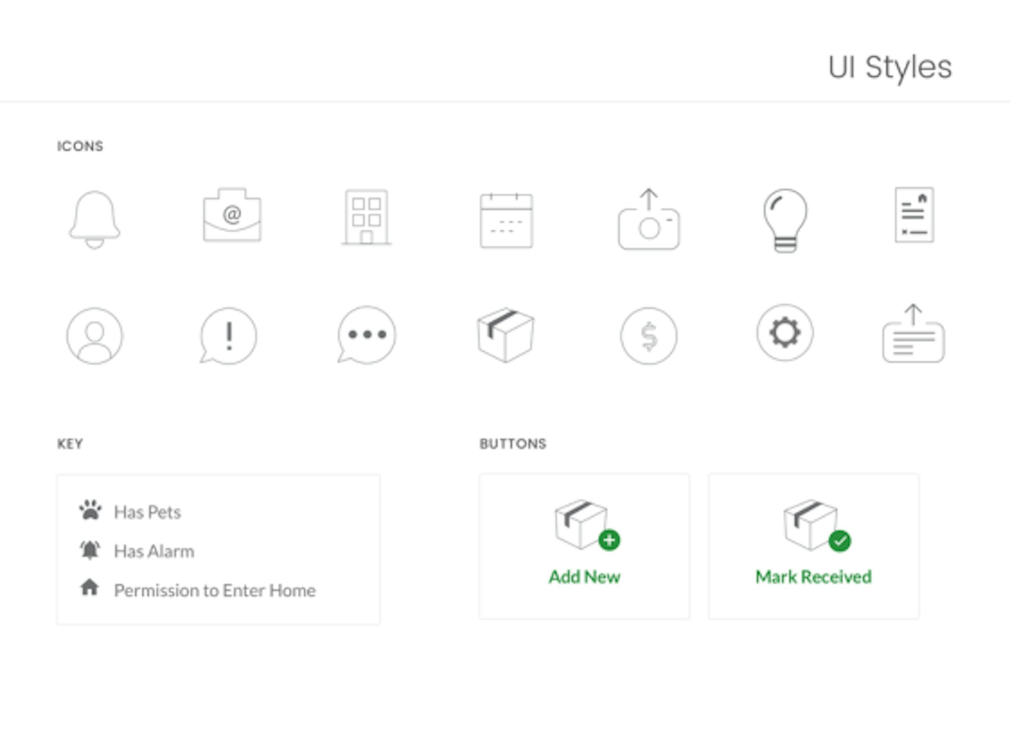
Task: Select the camera upload icon
Action: 647,221
